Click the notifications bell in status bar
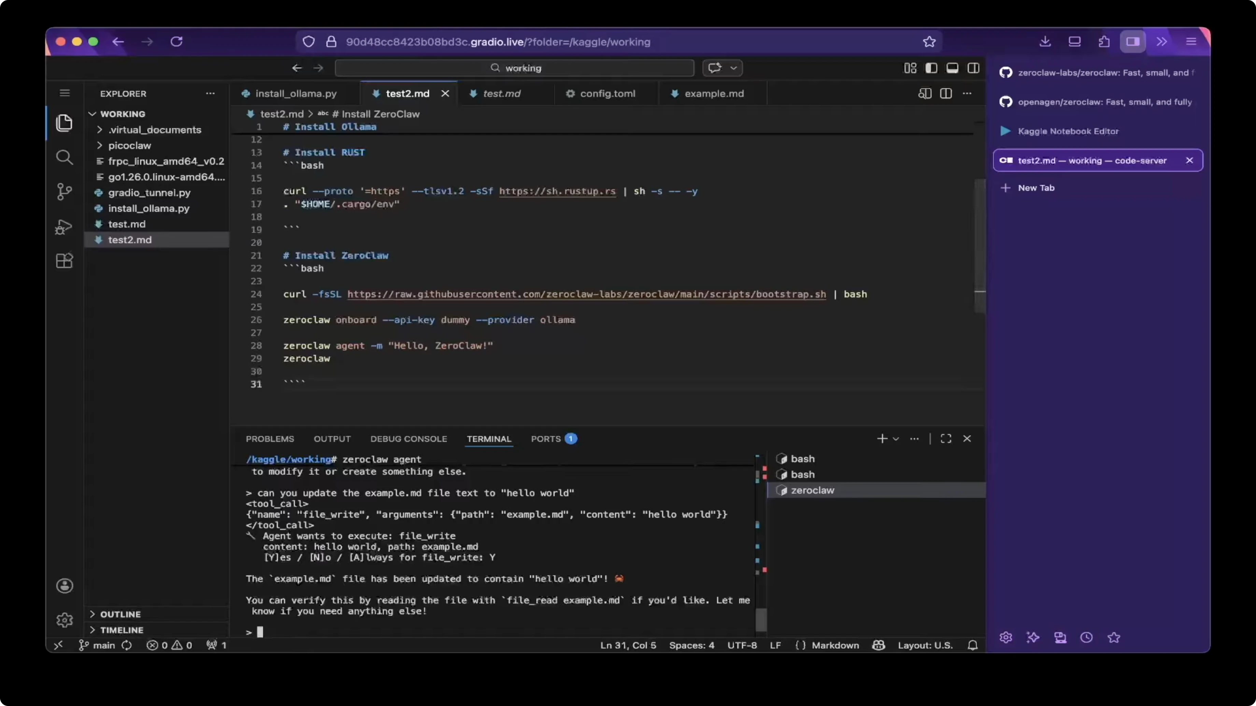The image size is (1256, 706). pyautogui.click(x=973, y=645)
